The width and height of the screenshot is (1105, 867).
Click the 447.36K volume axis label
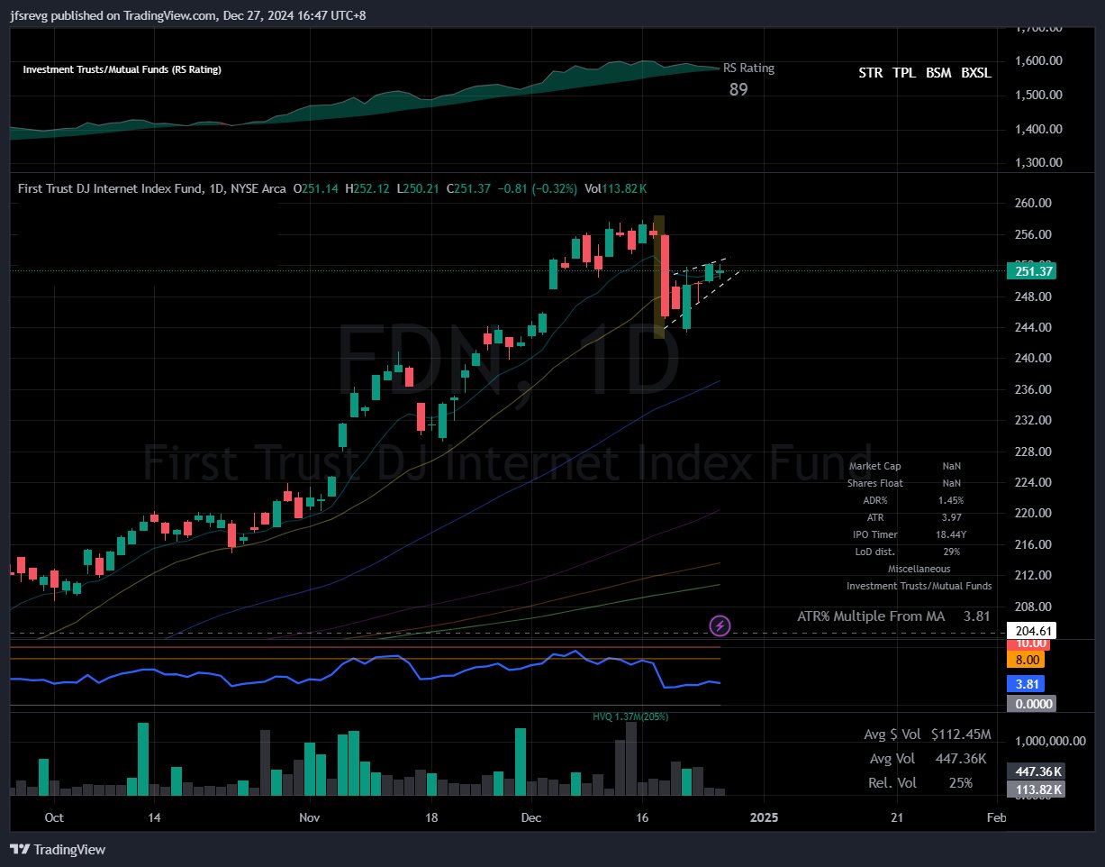tap(1037, 771)
